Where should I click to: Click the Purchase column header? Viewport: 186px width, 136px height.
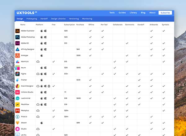coord(80,25)
